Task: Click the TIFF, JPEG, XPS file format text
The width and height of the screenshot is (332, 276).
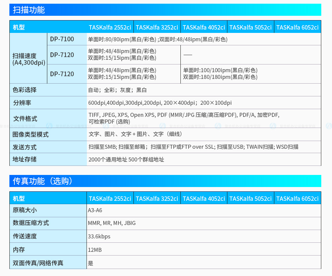Action: (184, 118)
